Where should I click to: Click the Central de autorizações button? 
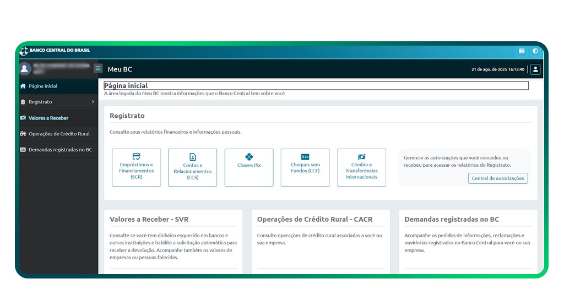pyautogui.click(x=498, y=178)
